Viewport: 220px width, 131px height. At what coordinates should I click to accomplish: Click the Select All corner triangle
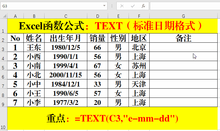(x=4, y=16)
